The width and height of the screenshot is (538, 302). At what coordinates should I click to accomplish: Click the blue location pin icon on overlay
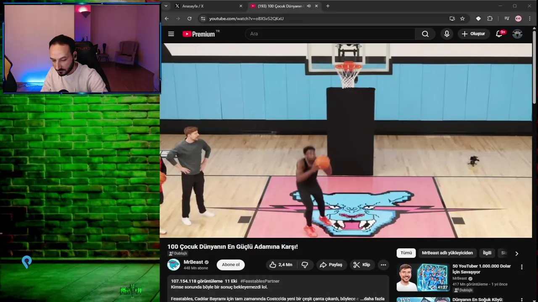tap(26, 262)
